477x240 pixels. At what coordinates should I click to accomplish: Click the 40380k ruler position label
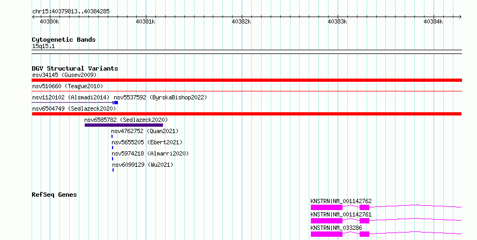[x=50, y=21]
